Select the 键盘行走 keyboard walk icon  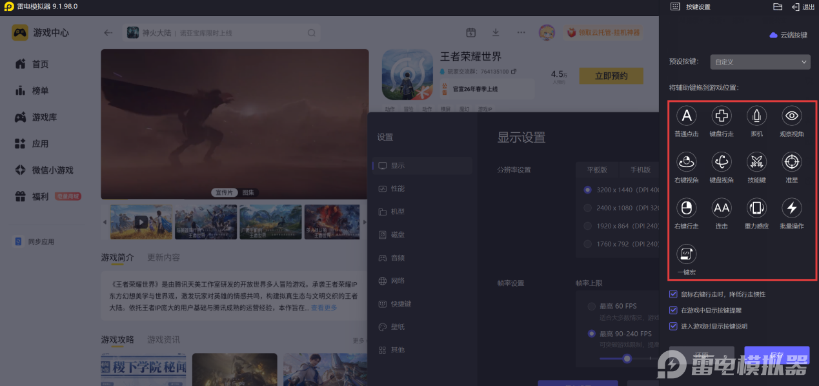(x=721, y=116)
